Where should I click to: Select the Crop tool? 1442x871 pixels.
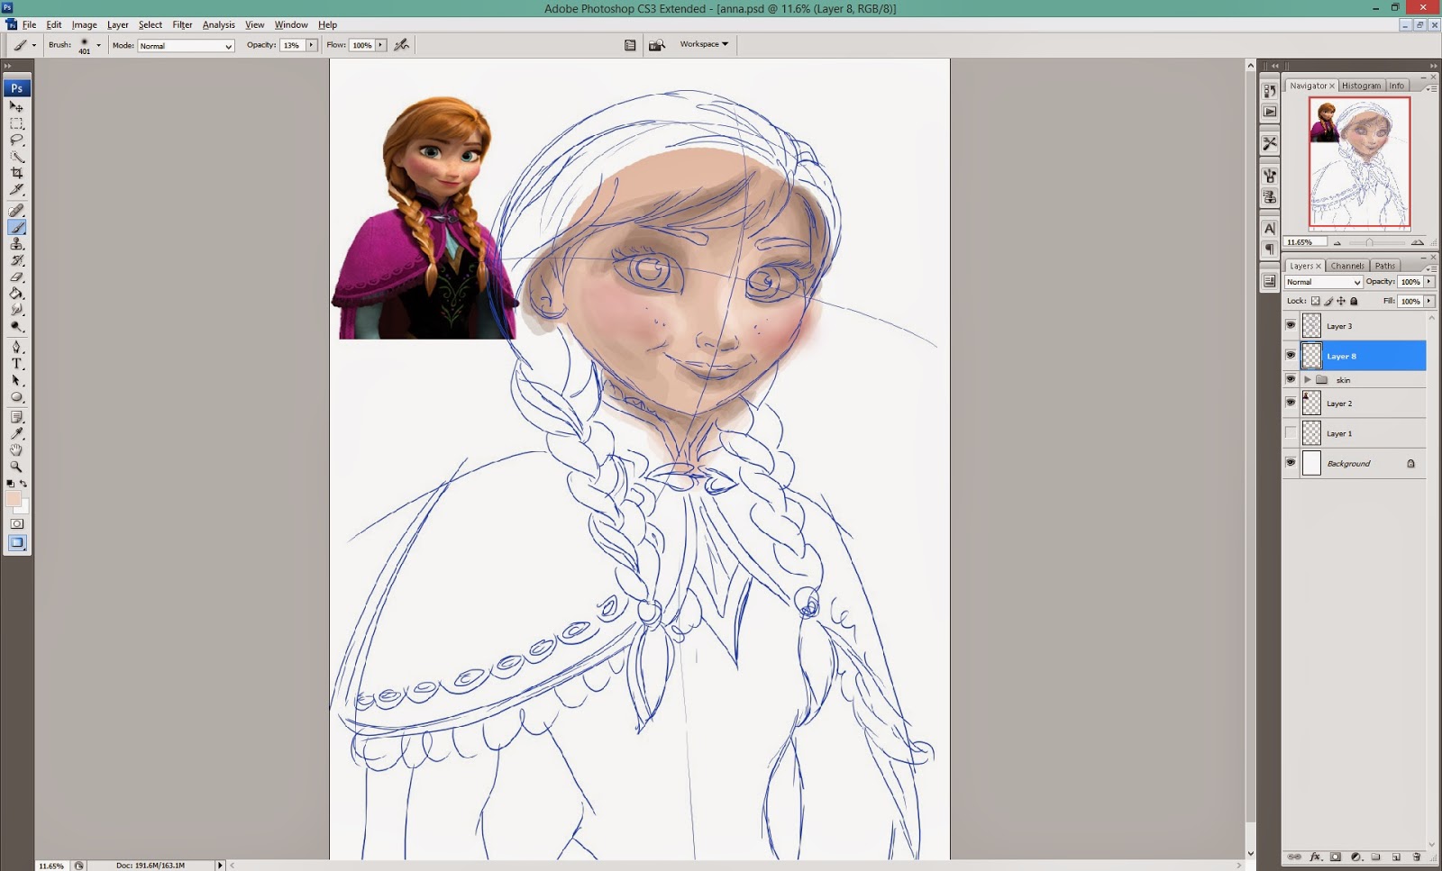[16, 173]
